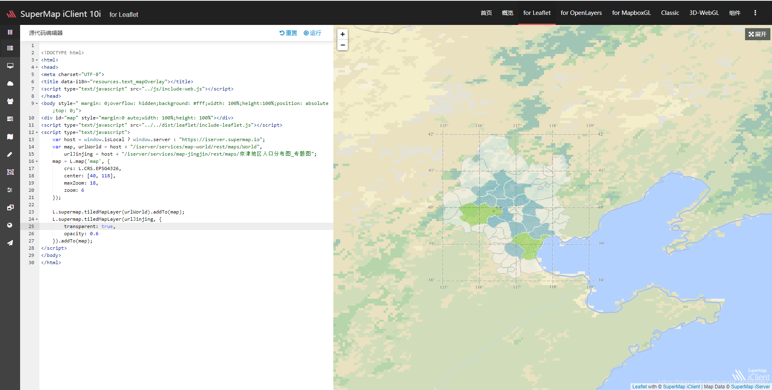
Task: Open the users group icon in sidebar
Action: (x=10, y=101)
